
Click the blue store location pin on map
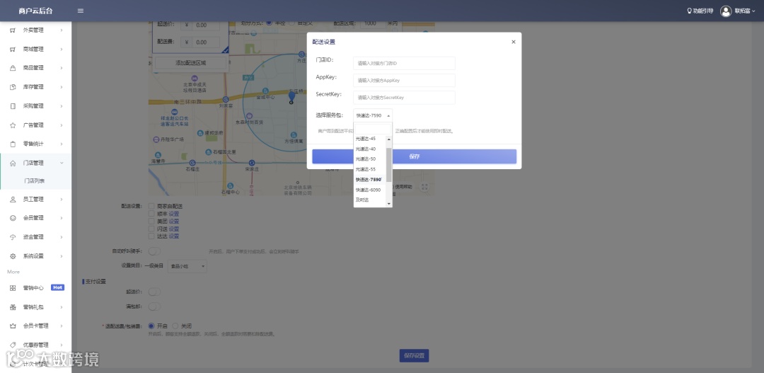[291, 98]
